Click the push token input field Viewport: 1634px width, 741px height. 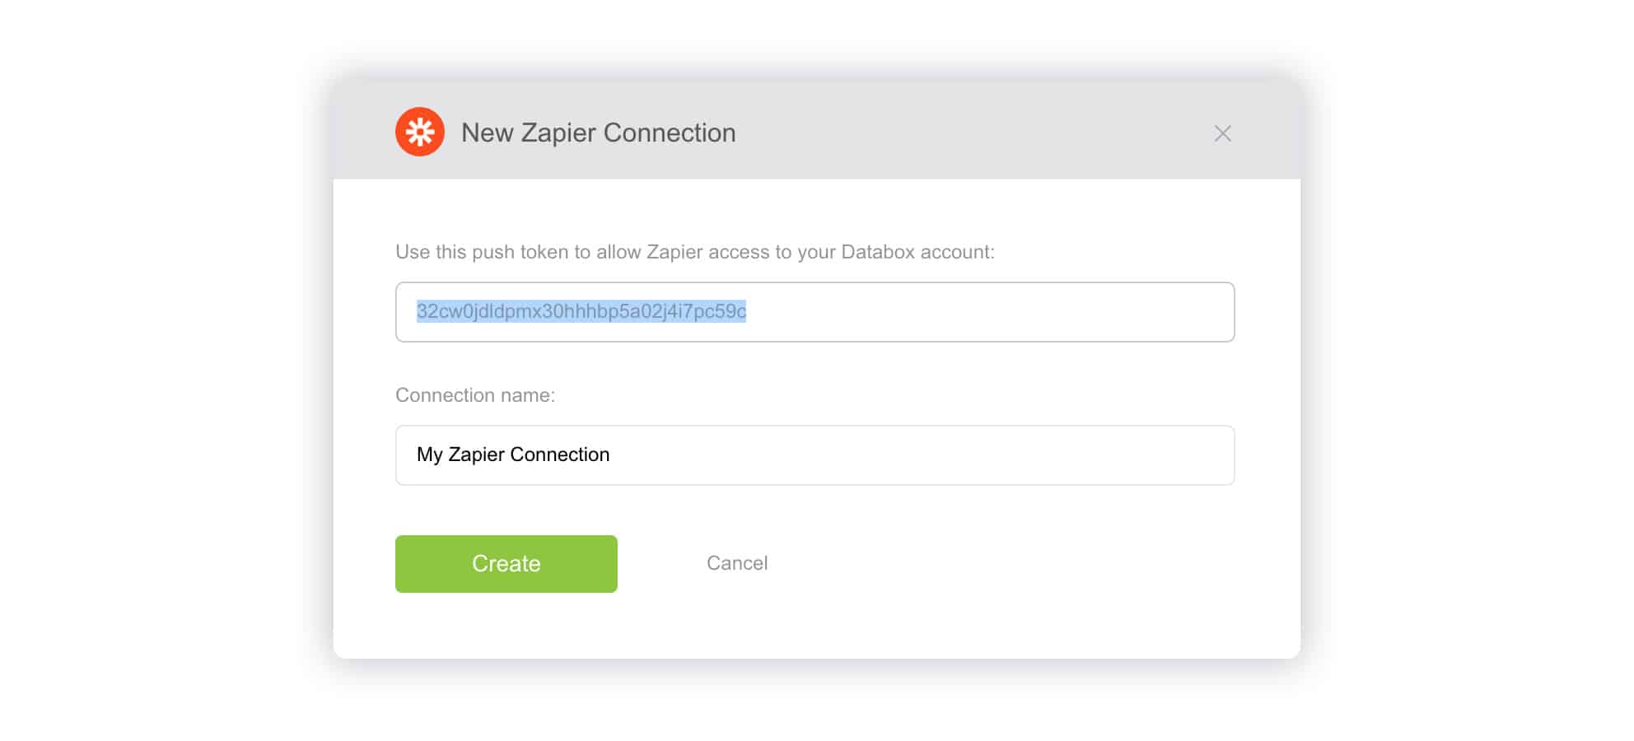click(988, 312)
